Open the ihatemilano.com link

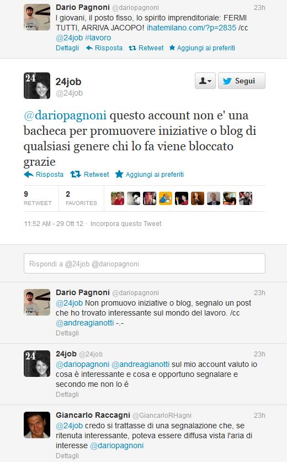click(x=192, y=28)
